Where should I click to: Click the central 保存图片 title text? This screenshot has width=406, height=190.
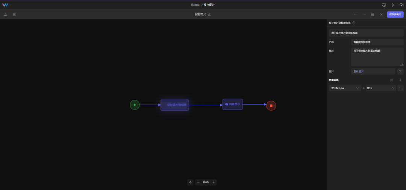(200, 15)
